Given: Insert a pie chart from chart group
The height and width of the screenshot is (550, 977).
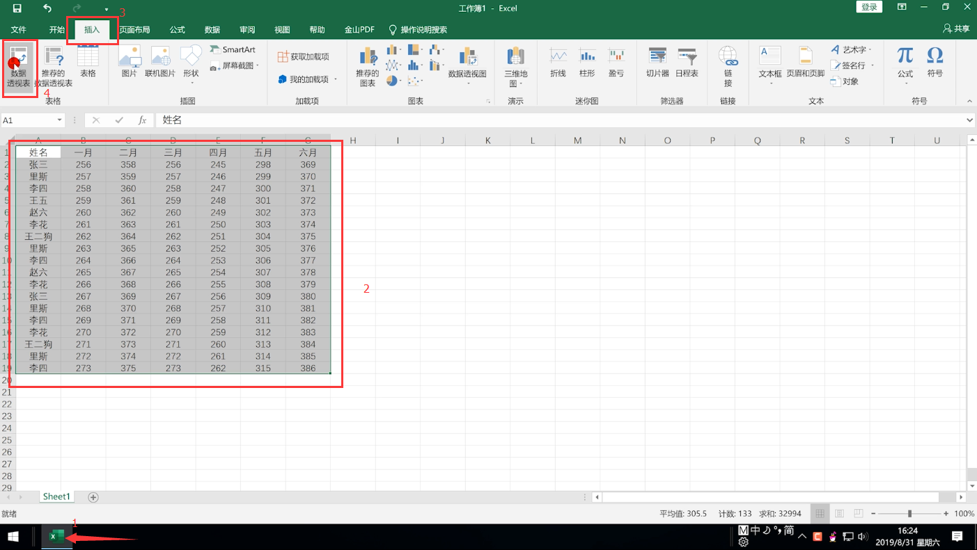Looking at the screenshot, I should pos(393,81).
